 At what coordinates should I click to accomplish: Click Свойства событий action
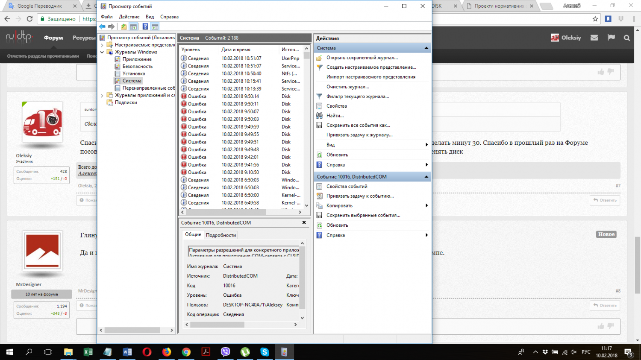point(347,187)
